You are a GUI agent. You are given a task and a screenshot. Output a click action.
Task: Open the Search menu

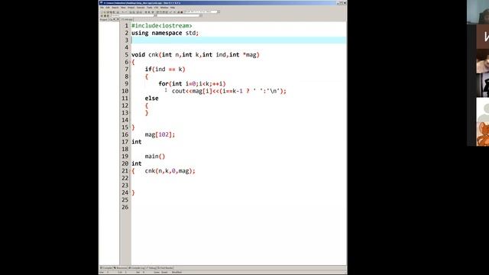pyautogui.click(x=115, y=8)
